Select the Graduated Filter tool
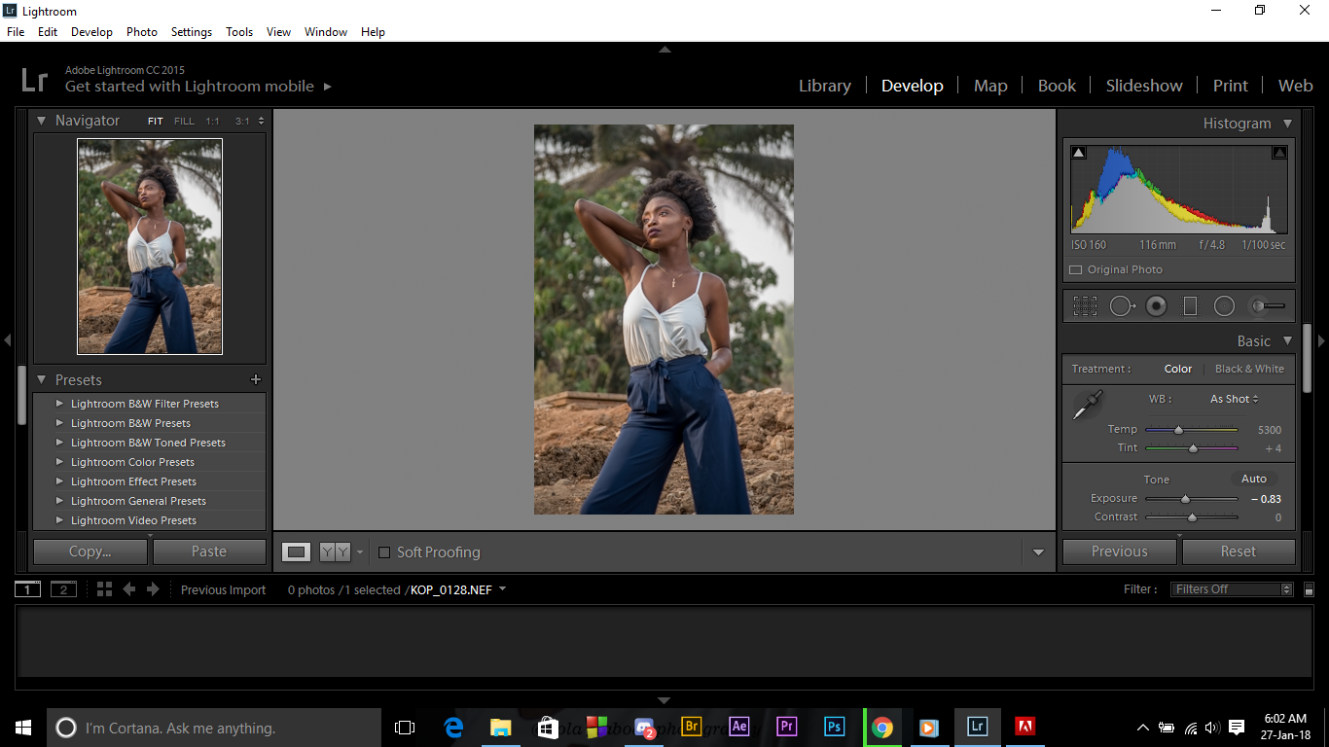The image size is (1329, 747). (1190, 306)
